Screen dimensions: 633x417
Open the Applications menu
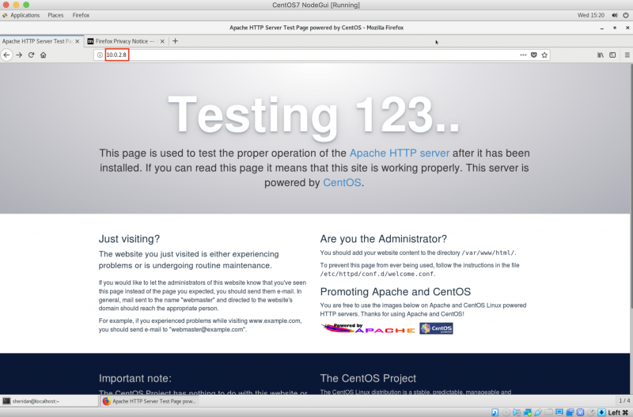[x=21, y=15]
